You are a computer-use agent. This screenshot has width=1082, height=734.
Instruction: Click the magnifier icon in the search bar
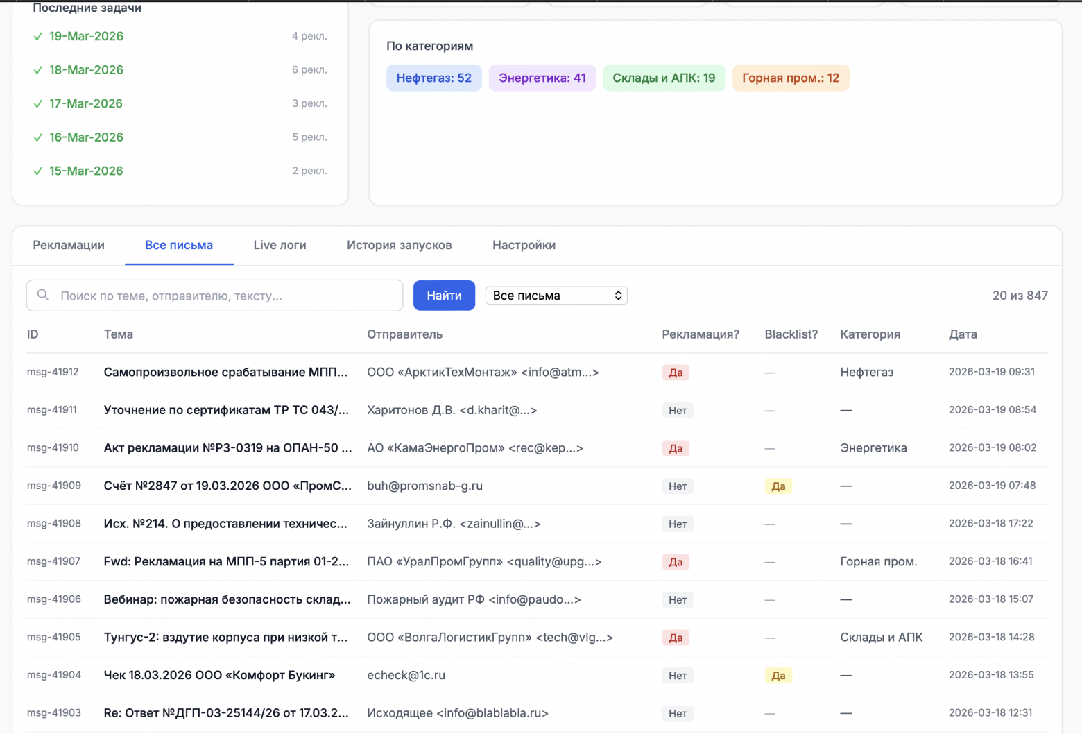tap(43, 295)
